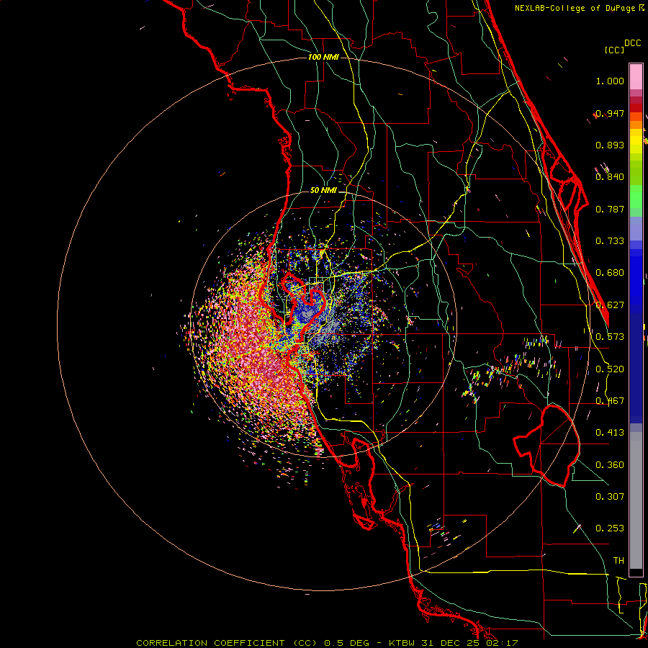Pick the bright green color bar segment
This screenshot has width=648, height=648.
tap(636, 197)
